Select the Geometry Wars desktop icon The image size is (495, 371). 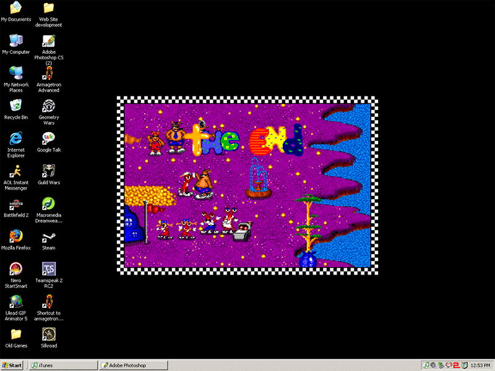pos(49,106)
